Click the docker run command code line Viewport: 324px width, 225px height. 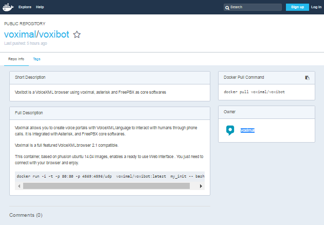click(x=111, y=176)
